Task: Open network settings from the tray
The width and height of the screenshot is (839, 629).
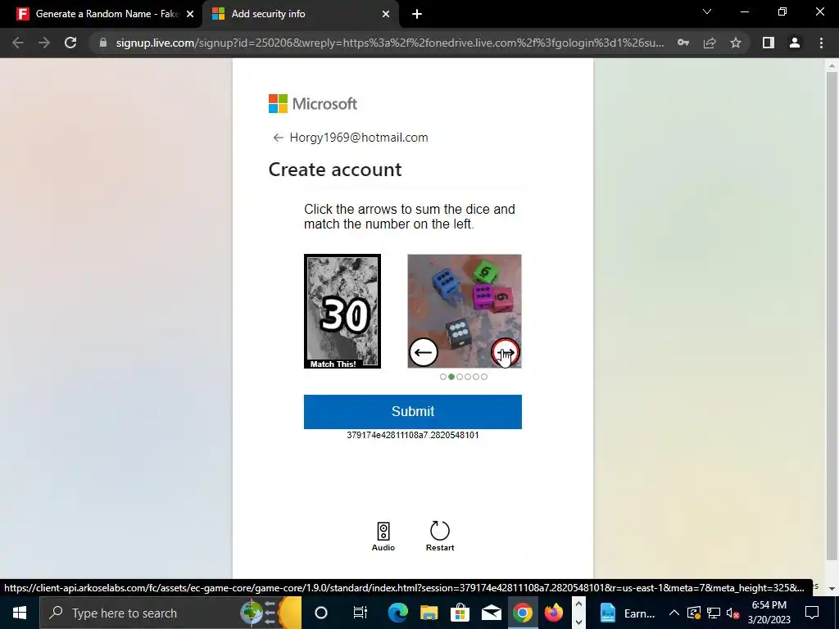Action: [x=714, y=613]
